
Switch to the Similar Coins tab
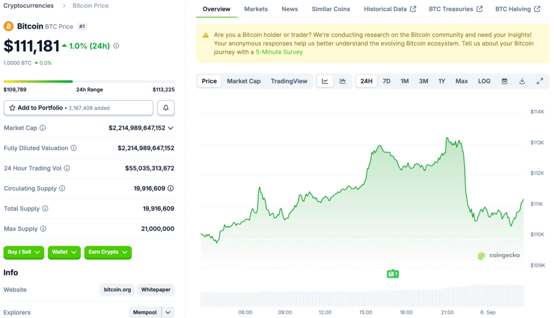(x=331, y=9)
